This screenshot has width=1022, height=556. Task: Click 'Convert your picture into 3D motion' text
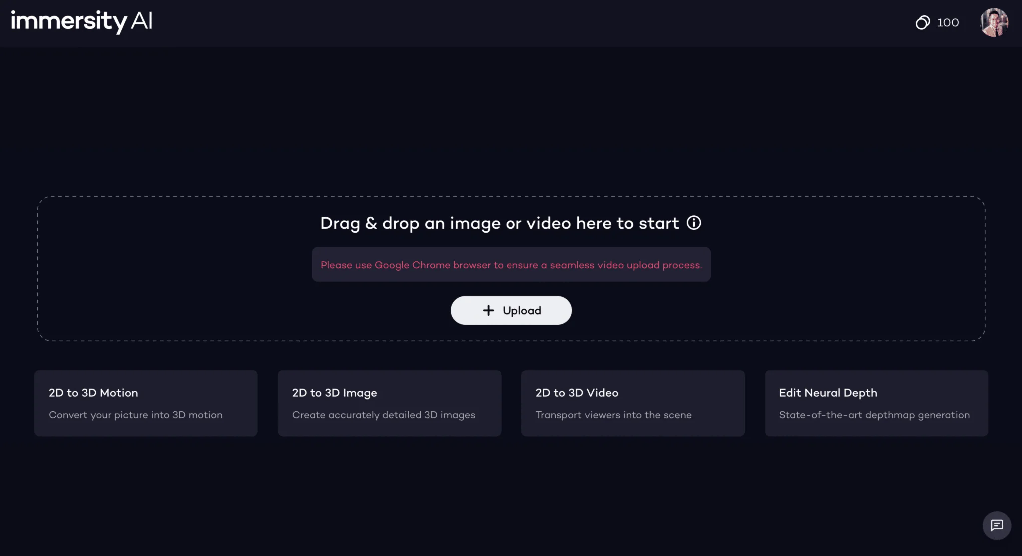coord(135,415)
